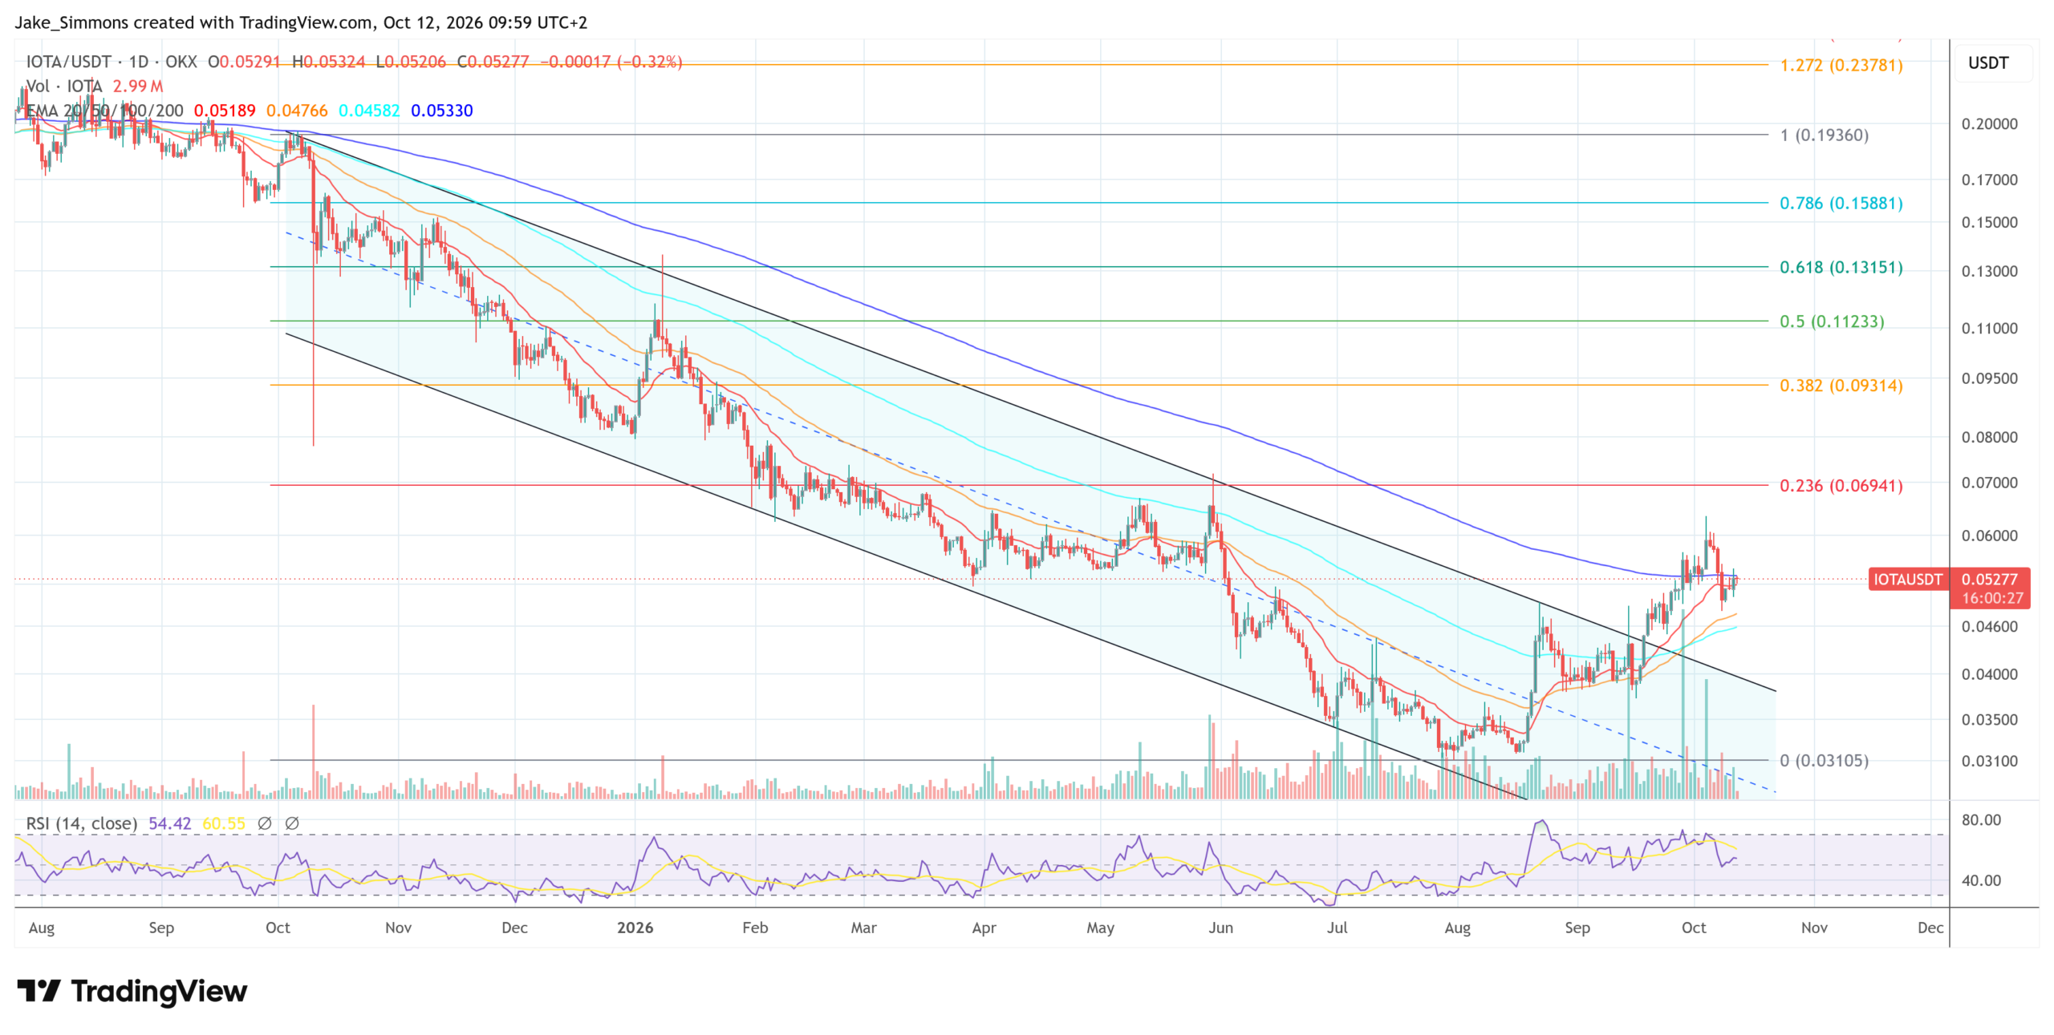The image size is (2054, 1035).
Task: Select the Vol · IOTA indicator label
Action: click(x=64, y=86)
